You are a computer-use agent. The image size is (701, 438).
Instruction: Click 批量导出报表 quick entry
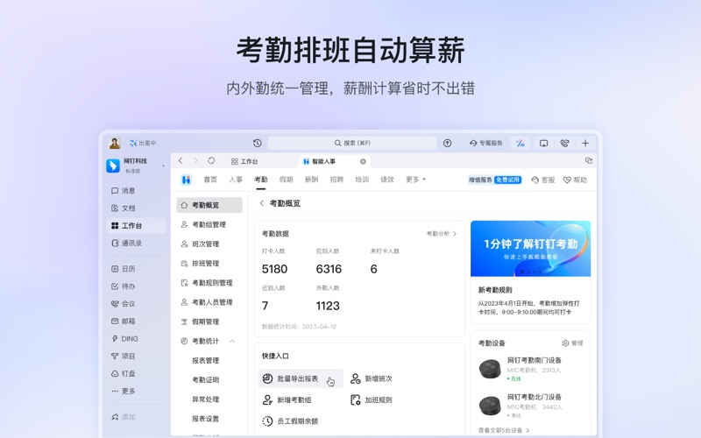(x=301, y=378)
